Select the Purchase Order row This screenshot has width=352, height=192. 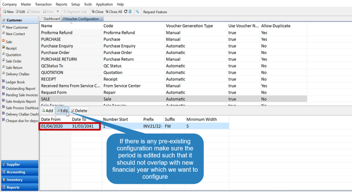tap(173, 53)
